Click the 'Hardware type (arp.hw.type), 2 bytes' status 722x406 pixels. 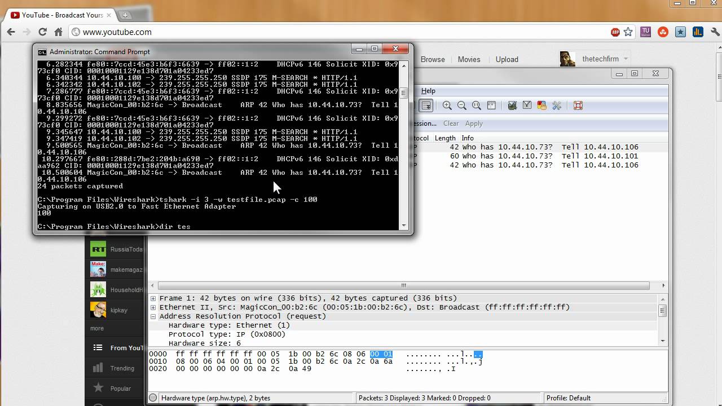[215, 398]
